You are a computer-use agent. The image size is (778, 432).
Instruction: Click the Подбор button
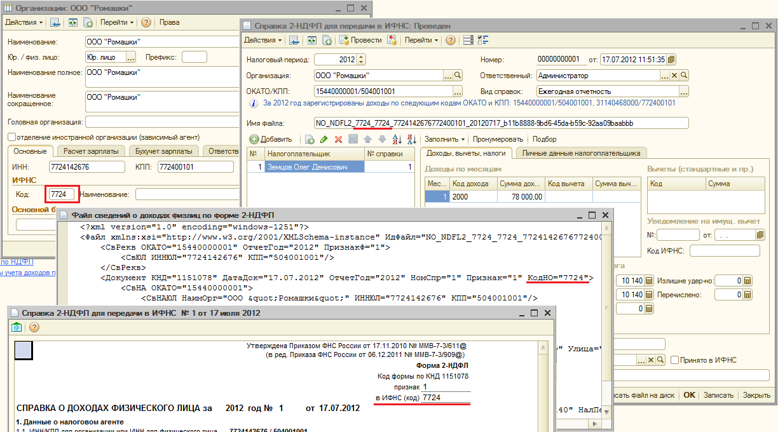545,139
